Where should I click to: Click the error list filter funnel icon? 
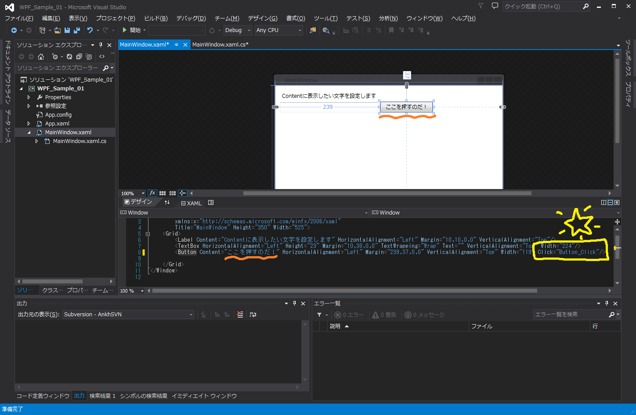pyautogui.click(x=319, y=315)
